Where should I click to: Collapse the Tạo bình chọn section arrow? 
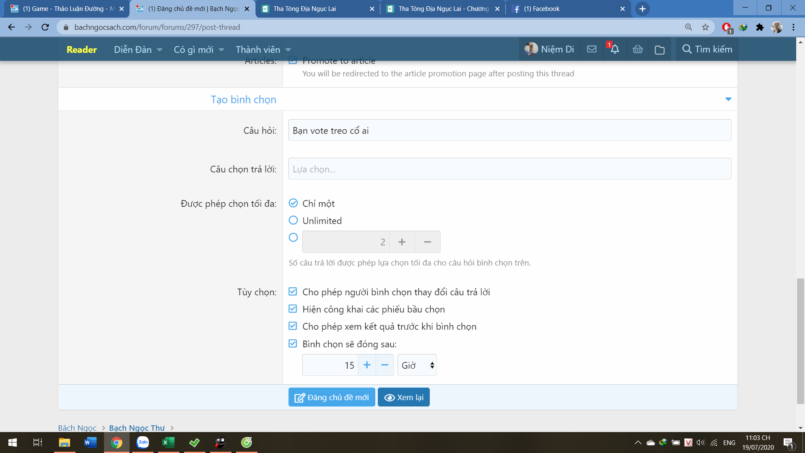728,99
